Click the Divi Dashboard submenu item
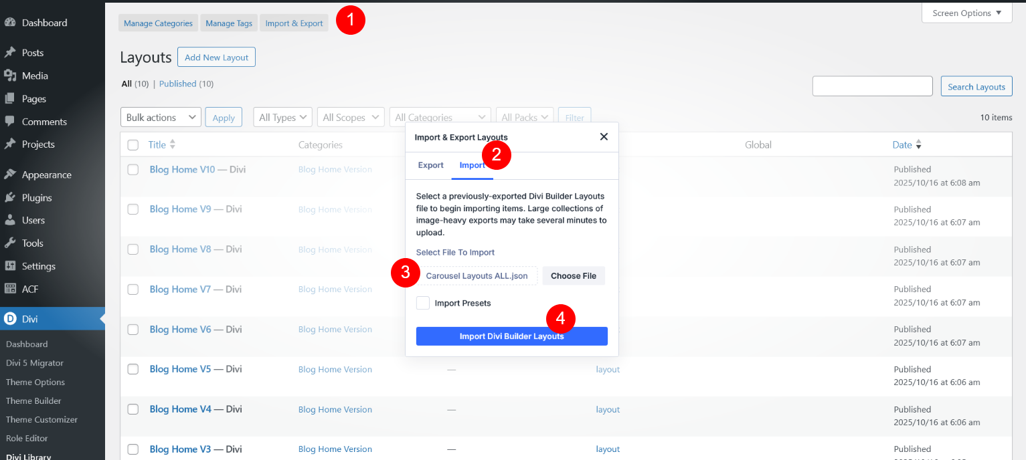Screen dimensions: 1026x460 27,344
